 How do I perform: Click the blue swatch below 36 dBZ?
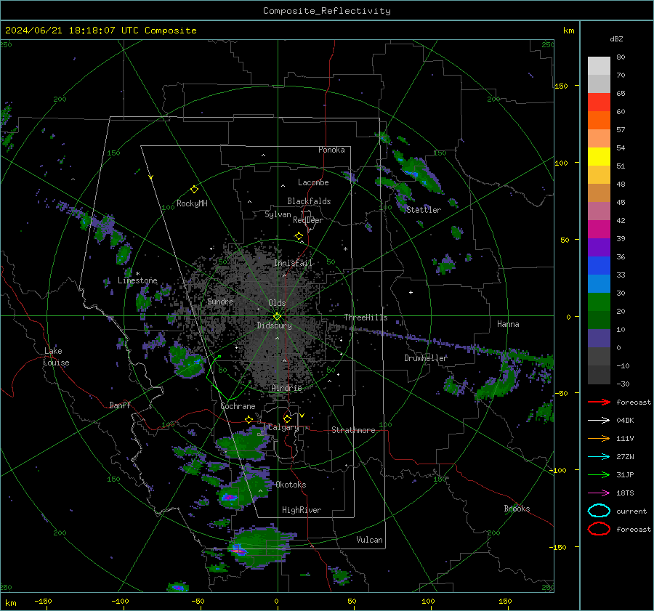click(599, 266)
